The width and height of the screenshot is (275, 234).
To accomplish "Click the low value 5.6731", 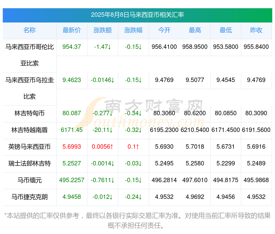I will [226, 146].
